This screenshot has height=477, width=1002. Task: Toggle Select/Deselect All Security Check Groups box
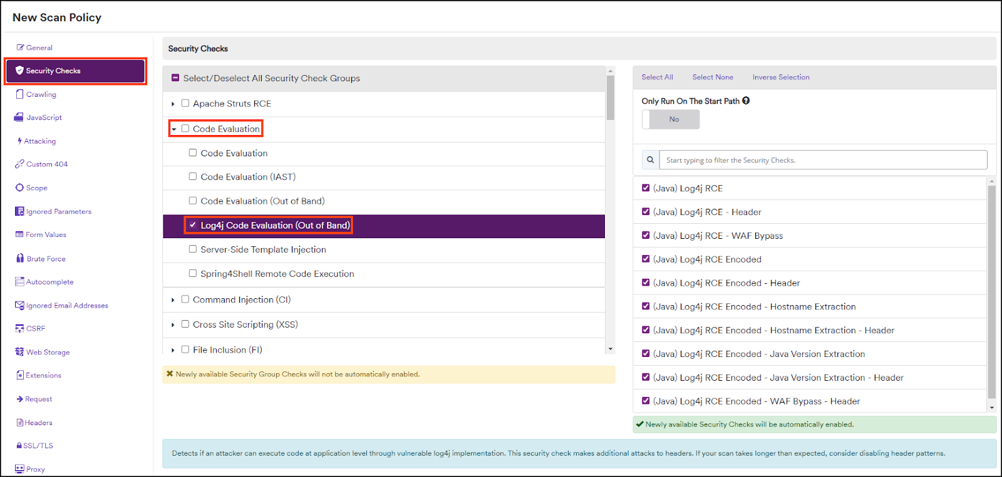(175, 78)
